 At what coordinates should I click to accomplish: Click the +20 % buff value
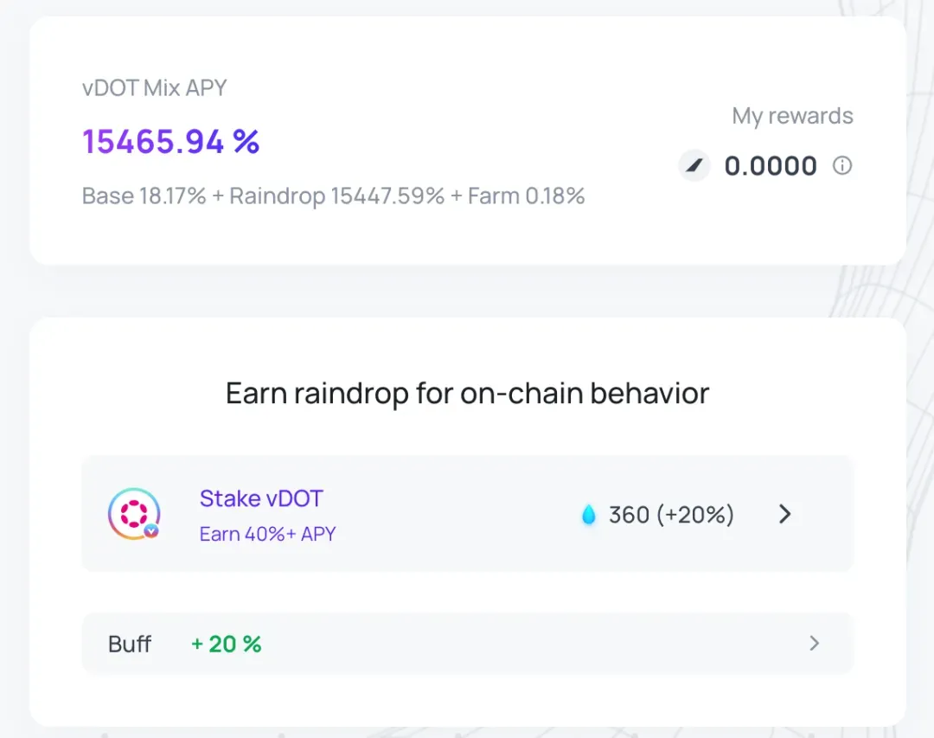tap(227, 644)
